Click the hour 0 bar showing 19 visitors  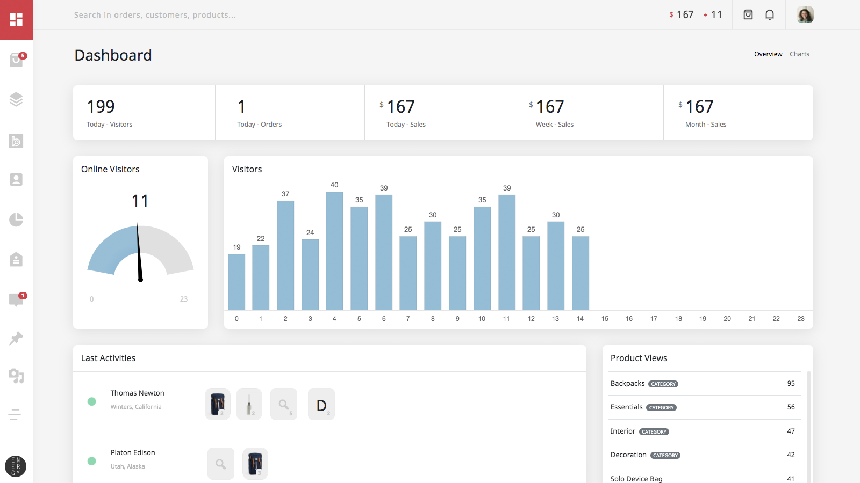coord(236,282)
